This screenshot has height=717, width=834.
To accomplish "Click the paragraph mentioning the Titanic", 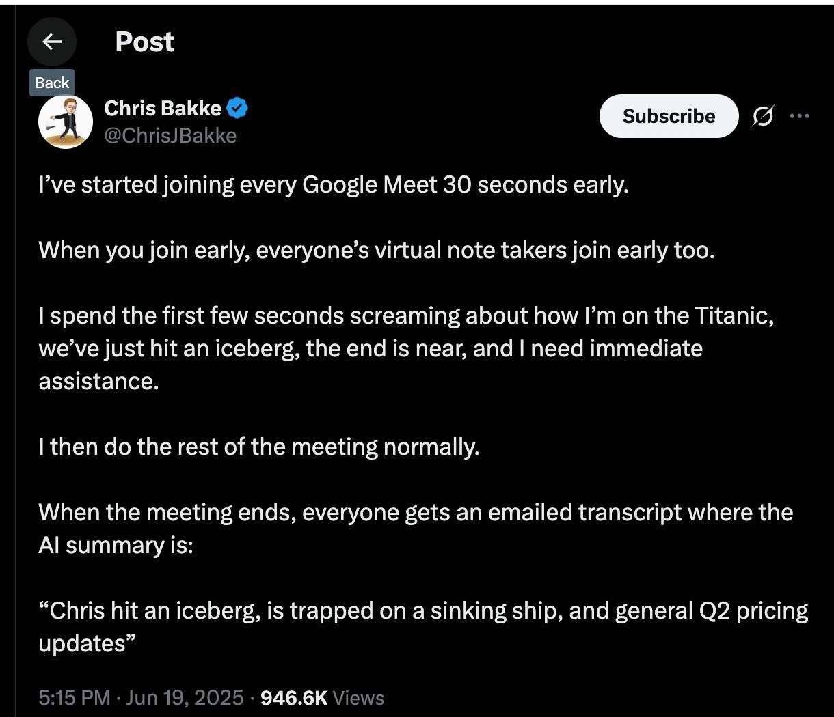I will pos(406,348).
